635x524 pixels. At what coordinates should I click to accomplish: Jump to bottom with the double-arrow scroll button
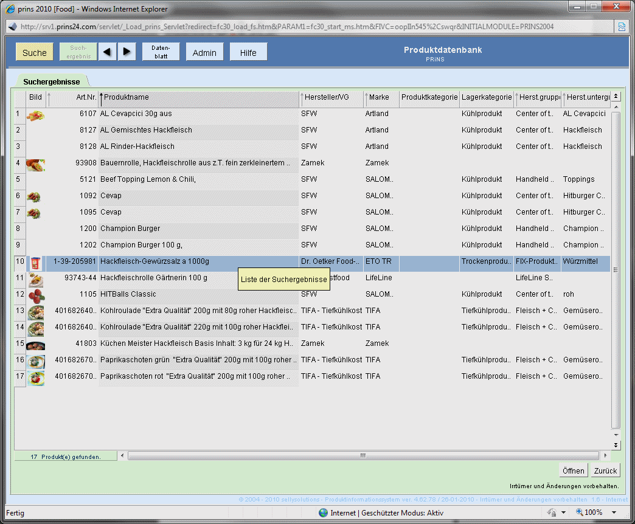[x=616, y=445]
